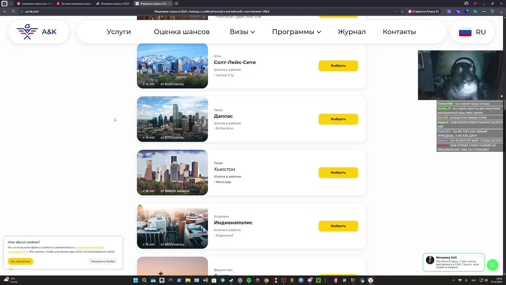The image size is (506, 285).
Task: Open Microsoft Store from the taskbar
Action: click(x=214, y=280)
